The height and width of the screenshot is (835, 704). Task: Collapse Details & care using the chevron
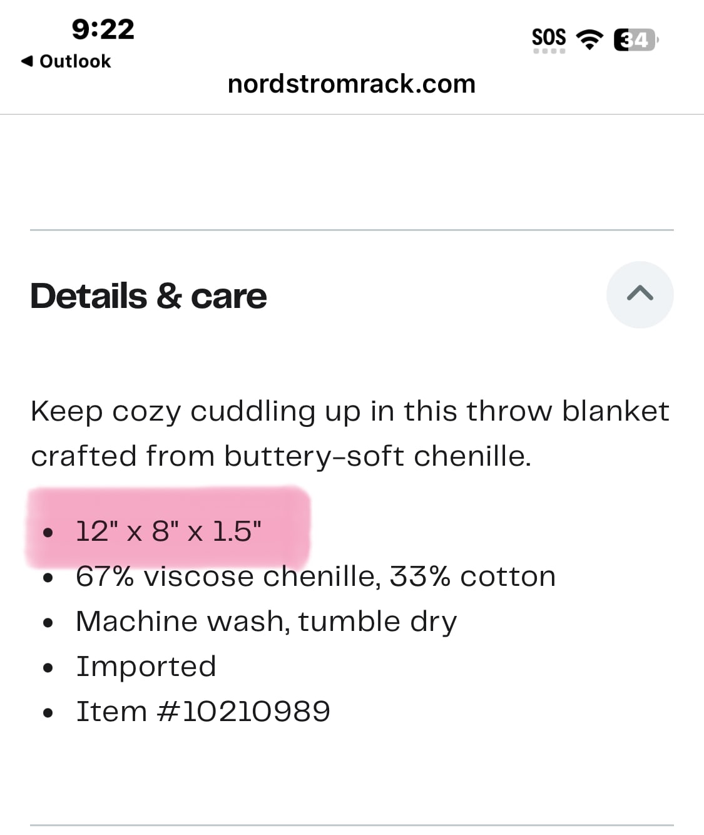click(x=640, y=294)
